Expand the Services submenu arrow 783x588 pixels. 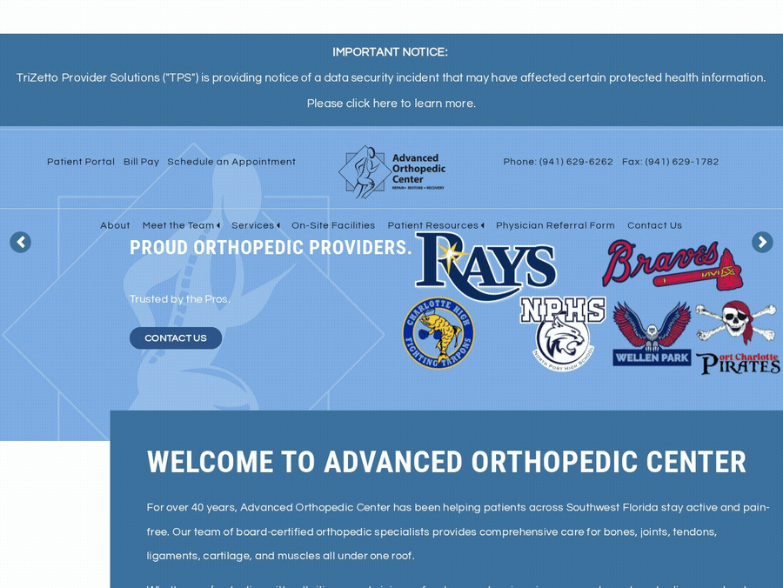278,225
